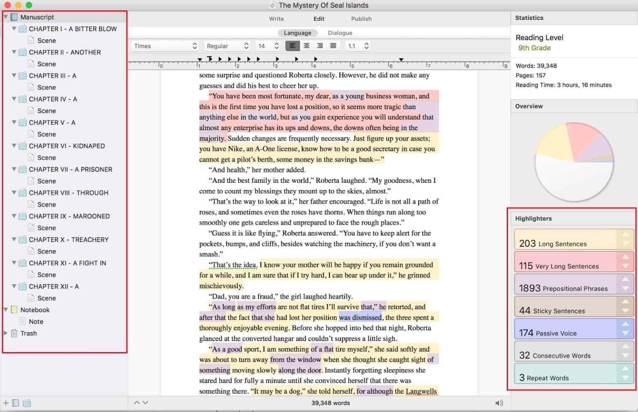Select center text alignment

point(306,46)
